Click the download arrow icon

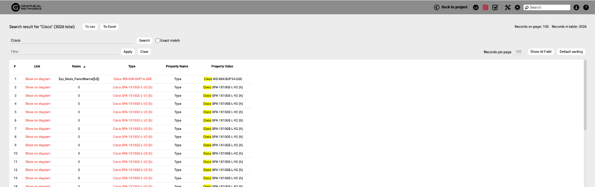576,7
